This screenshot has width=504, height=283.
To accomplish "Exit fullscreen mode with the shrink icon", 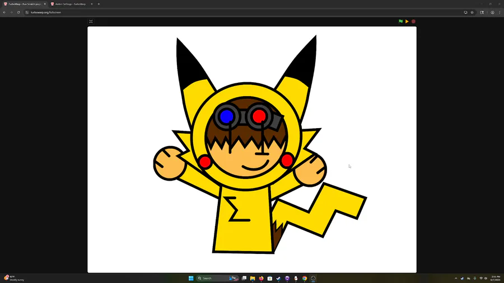I will click(91, 21).
